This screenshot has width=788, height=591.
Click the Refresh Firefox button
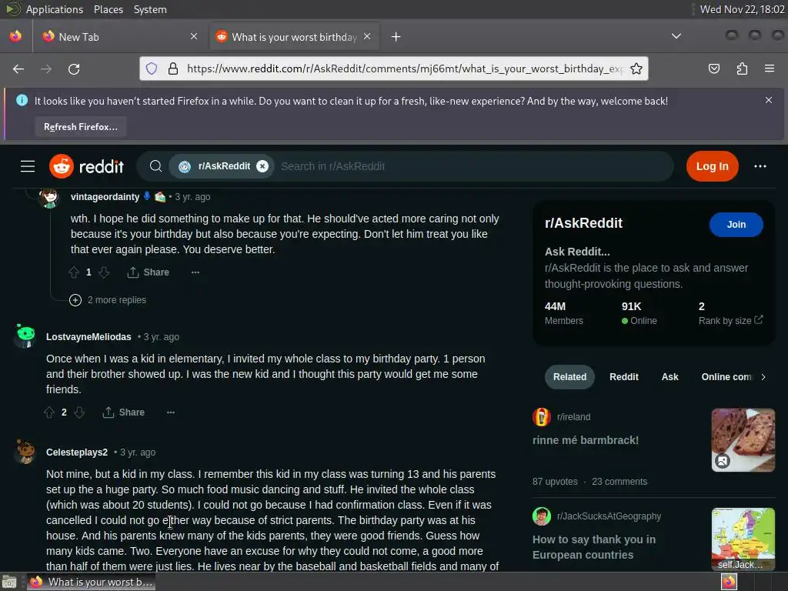80,127
